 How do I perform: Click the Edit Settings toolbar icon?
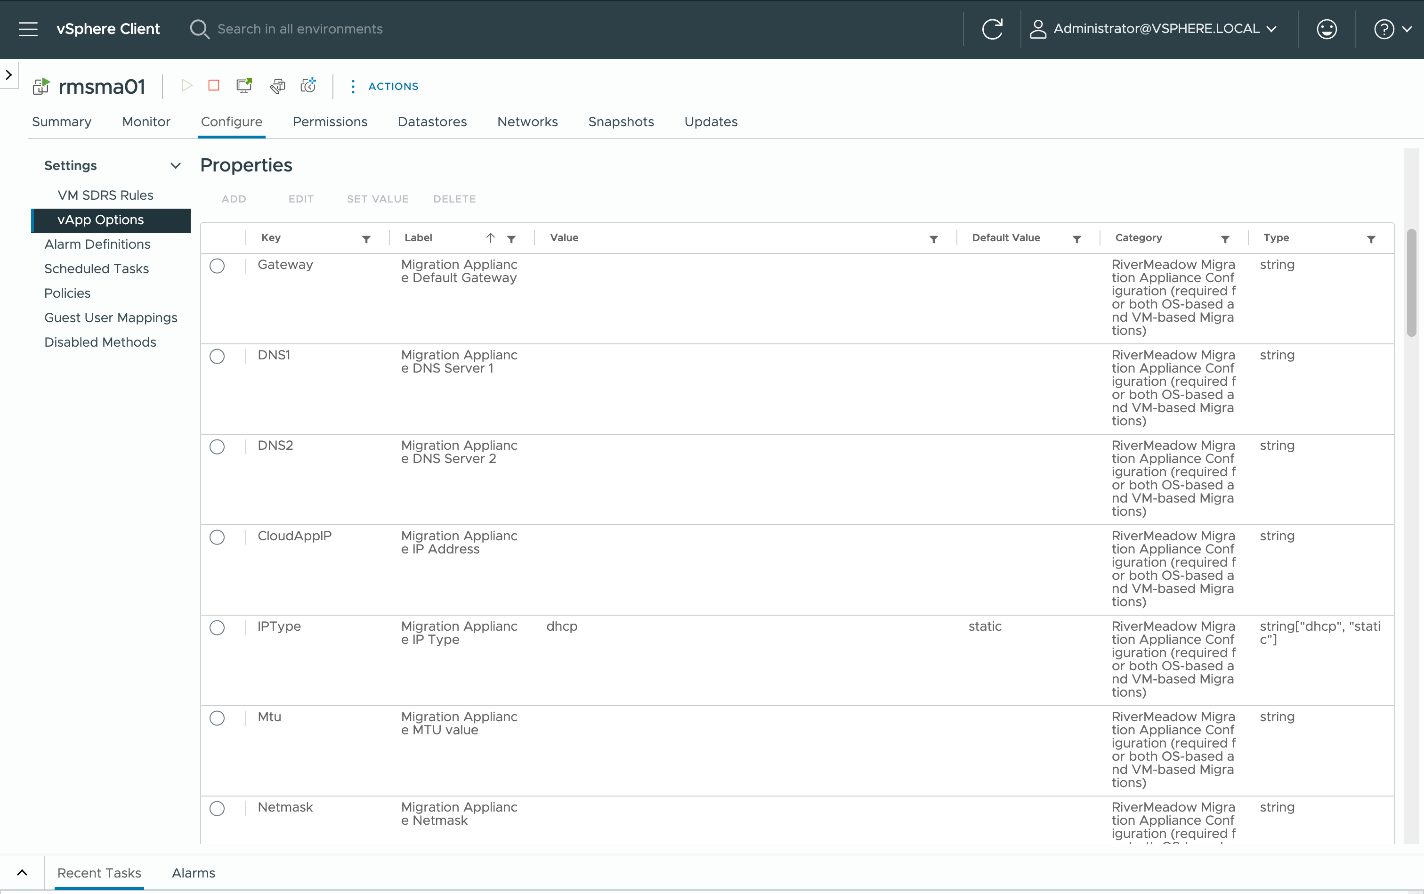coord(276,86)
